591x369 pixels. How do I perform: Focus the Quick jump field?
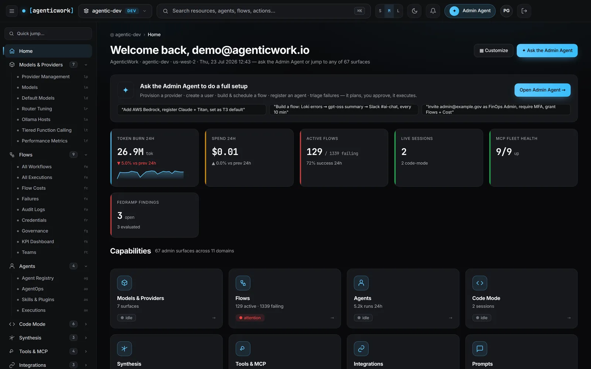click(48, 34)
